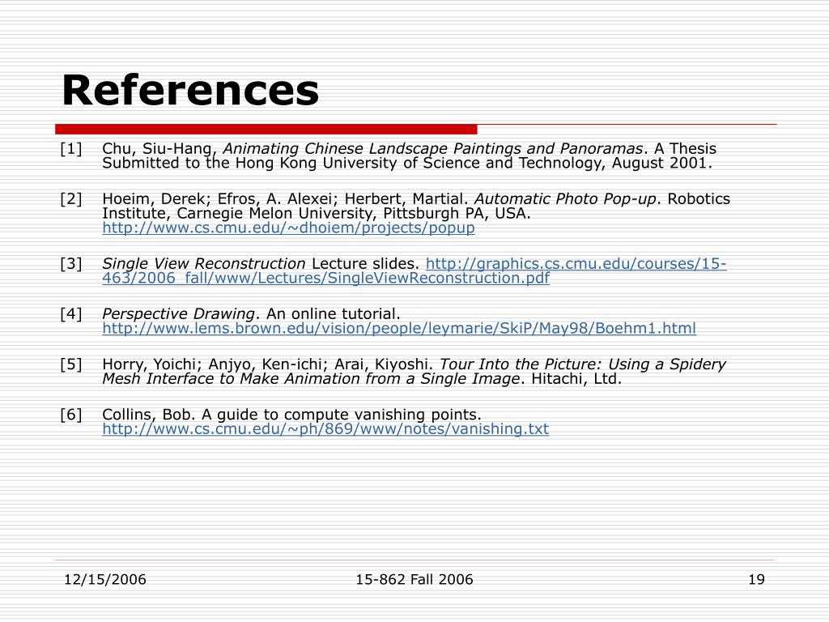Click the author name Chu, Siu-Hang
Screen dimensions: 829x622
click(x=159, y=149)
